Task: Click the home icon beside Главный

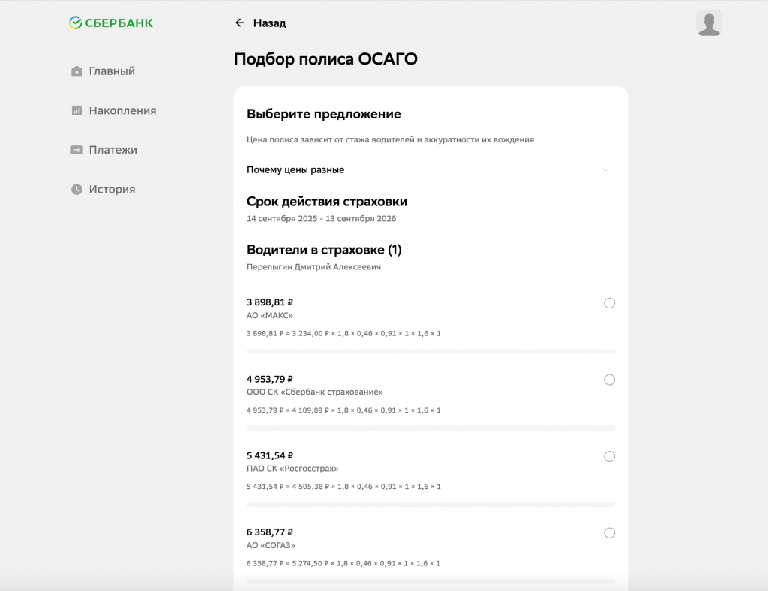Action: 76,71
